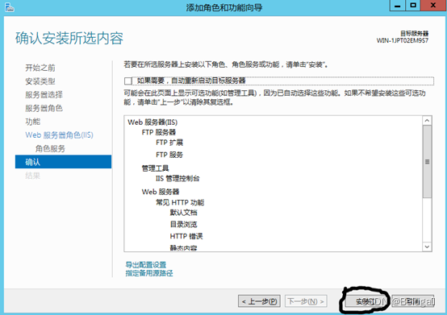Go to 安装类型 step
The width and height of the screenshot is (447, 315).
40,81
